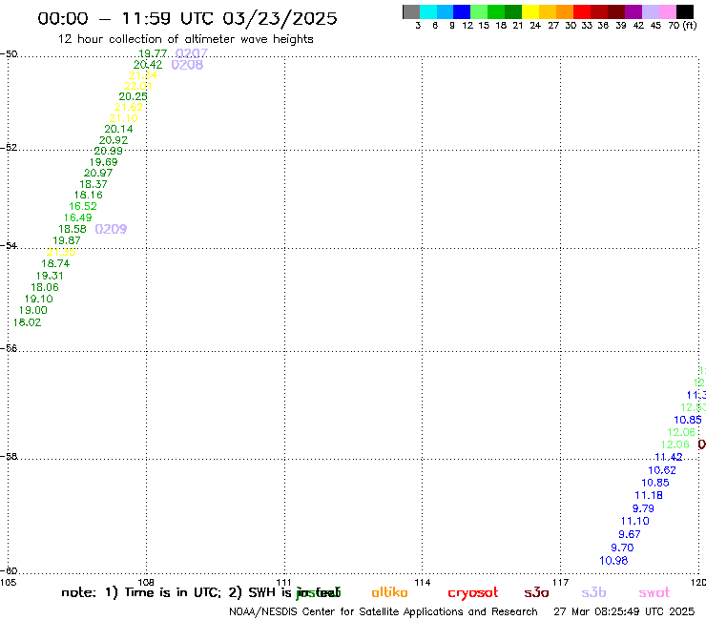Click the blue wave height value 9.70

coord(622,548)
